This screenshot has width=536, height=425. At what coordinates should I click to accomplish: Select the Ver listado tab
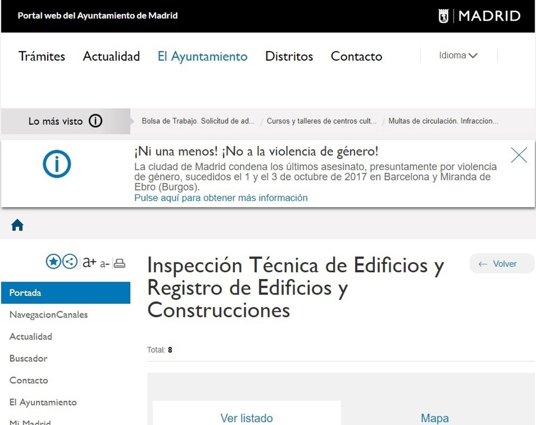click(x=247, y=418)
